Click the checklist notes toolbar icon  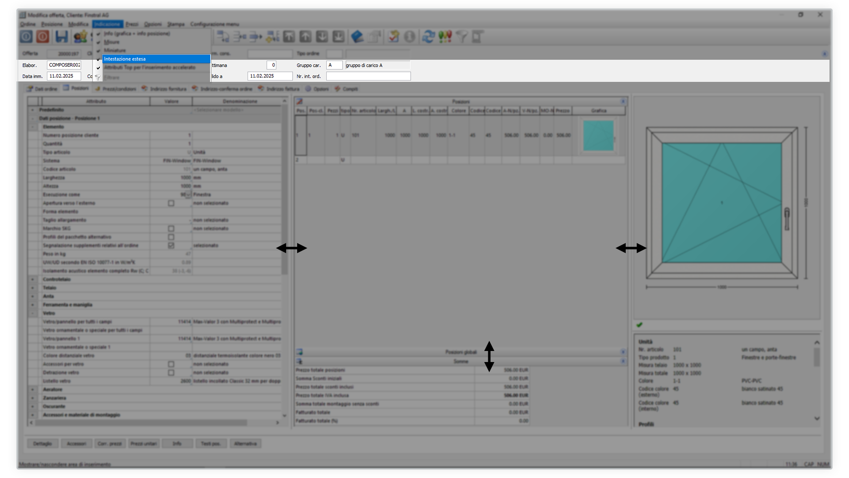pyautogui.click(x=393, y=36)
